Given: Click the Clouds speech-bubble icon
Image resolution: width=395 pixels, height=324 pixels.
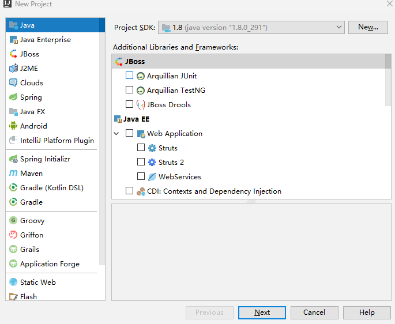Looking at the screenshot, I should [x=13, y=82].
